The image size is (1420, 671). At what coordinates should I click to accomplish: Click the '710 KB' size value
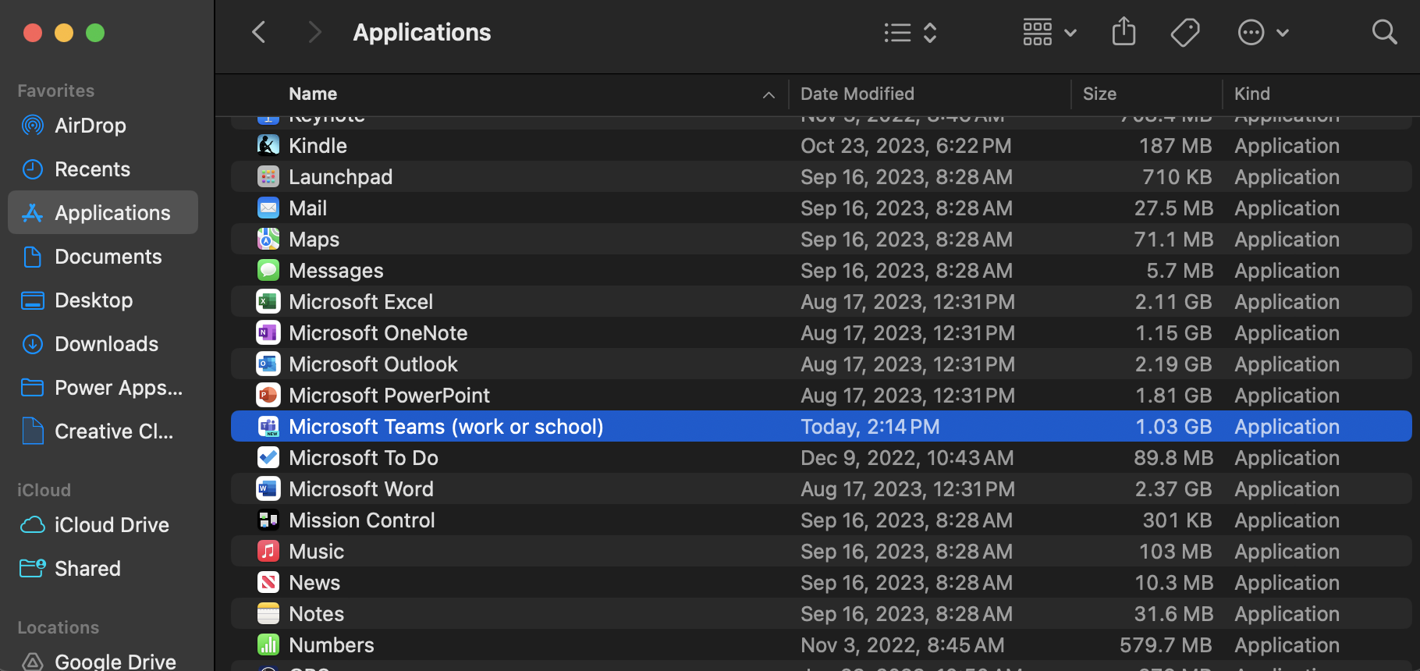coord(1177,177)
